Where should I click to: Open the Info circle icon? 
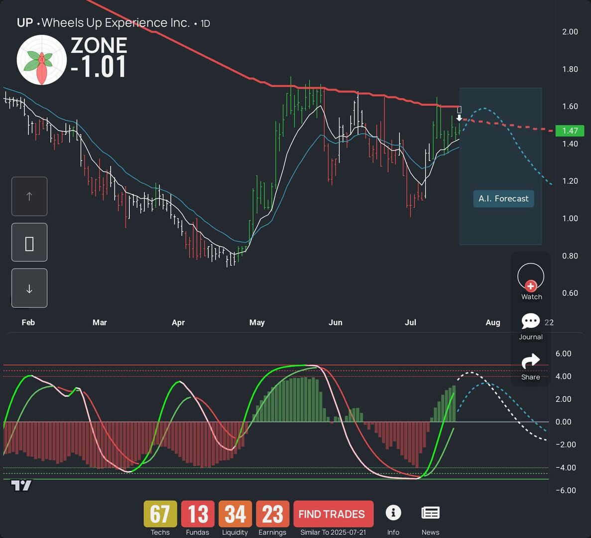coord(393,513)
